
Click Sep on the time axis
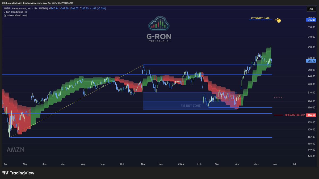pyautogui.click(x=102, y=164)
